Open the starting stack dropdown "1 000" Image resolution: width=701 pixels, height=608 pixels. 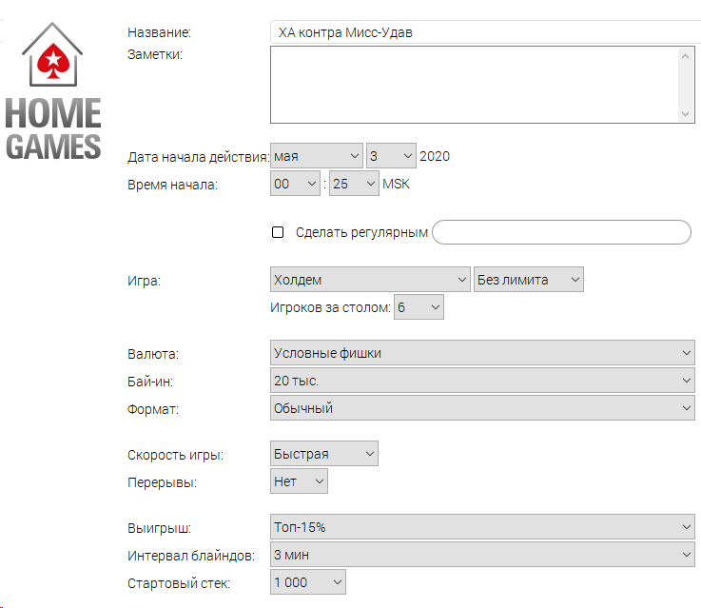point(308,581)
